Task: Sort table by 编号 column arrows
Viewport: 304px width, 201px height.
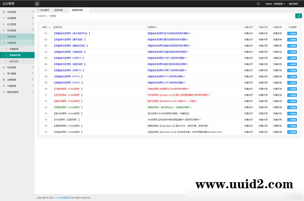Action: click(x=49, y=27)
